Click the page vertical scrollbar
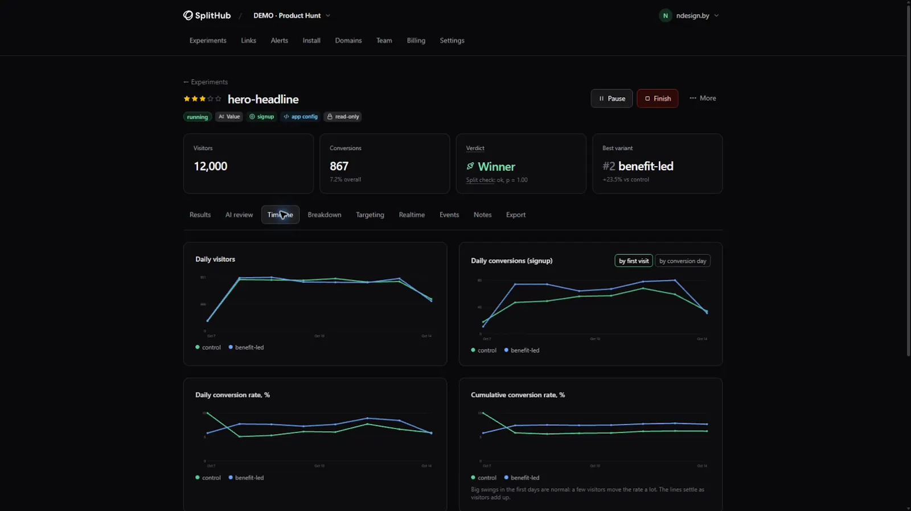Screen dimensions: 911x511 pos(908,181)
